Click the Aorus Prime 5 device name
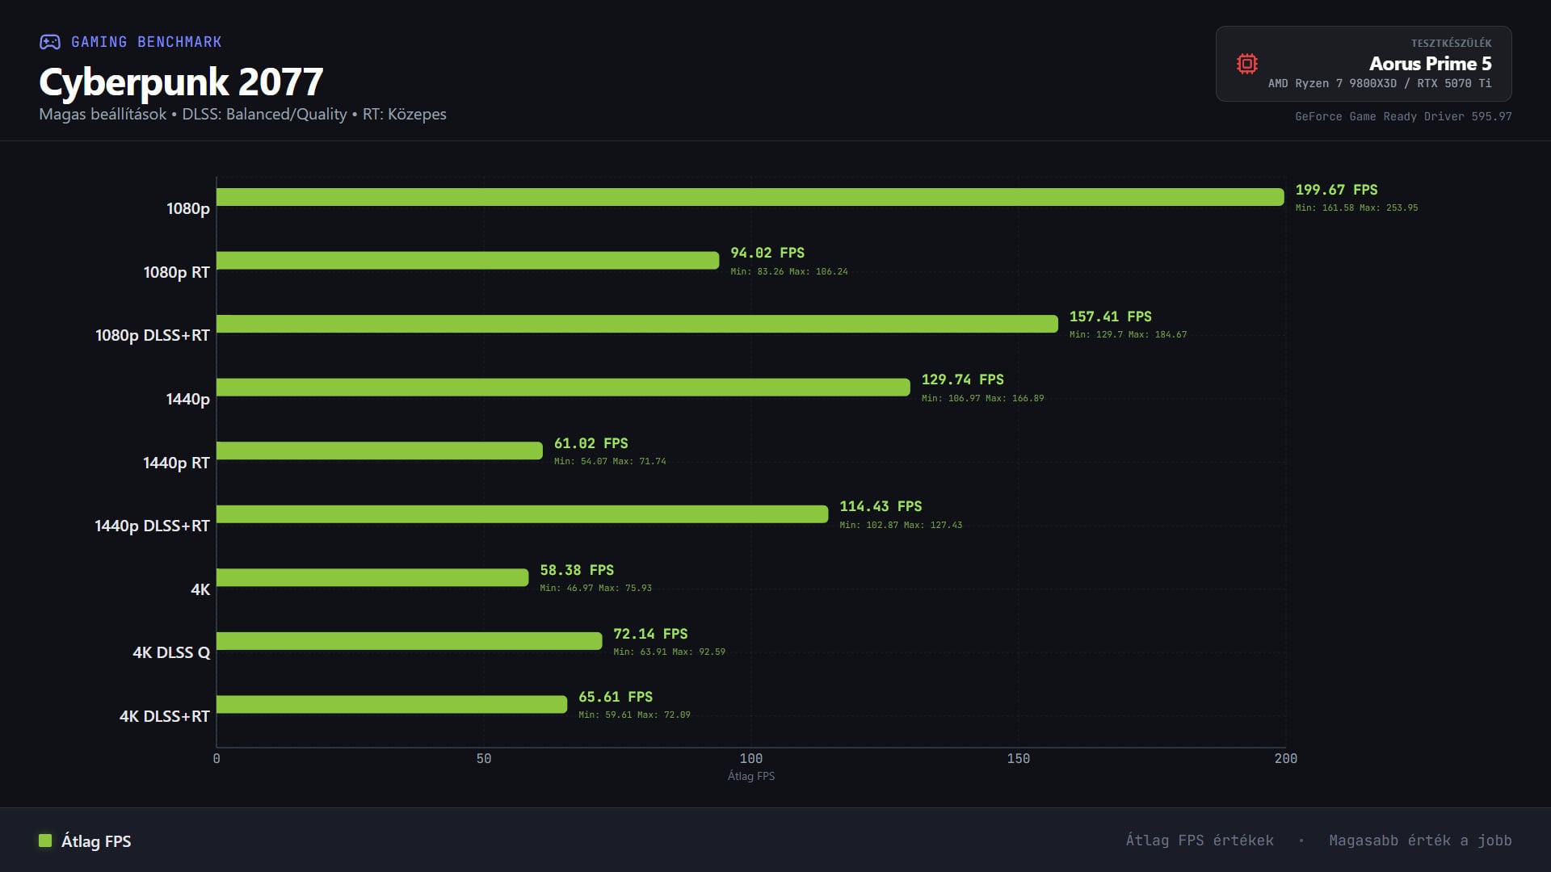1551x872 pixels. [x=1430, y=64]
